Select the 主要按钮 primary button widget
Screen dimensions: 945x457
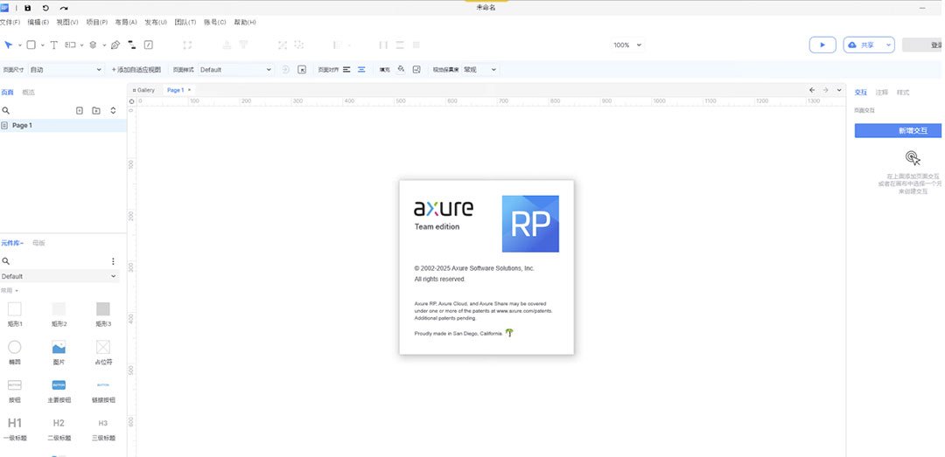[x=59, y=384]
